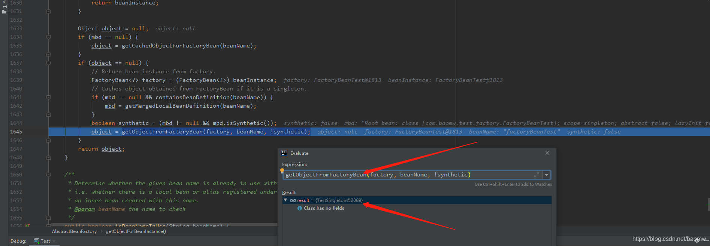The width and height of the screenshot is (710, 246).
Task: Click the IntelliJ icon in Evaluate title
Action: coord(284,153)
